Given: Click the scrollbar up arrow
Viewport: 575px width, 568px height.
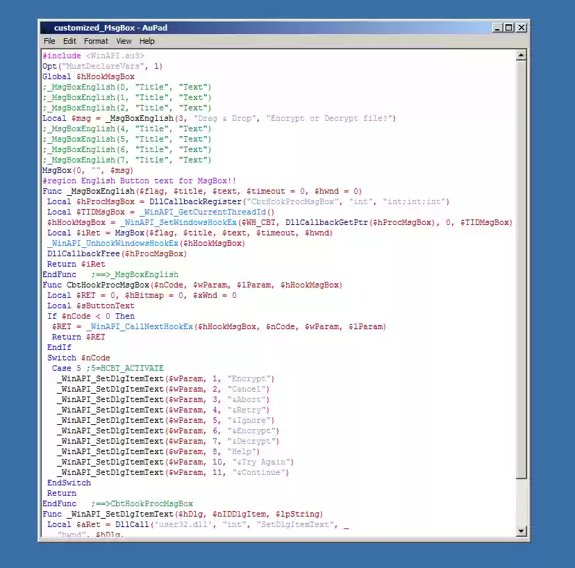Looking at the screenshot, I should click(522, 55).
